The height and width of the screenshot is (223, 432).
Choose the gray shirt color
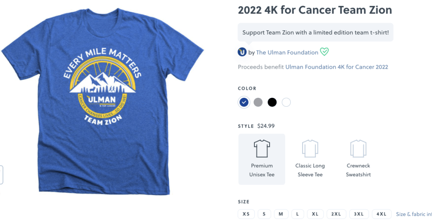pos(258,102)
